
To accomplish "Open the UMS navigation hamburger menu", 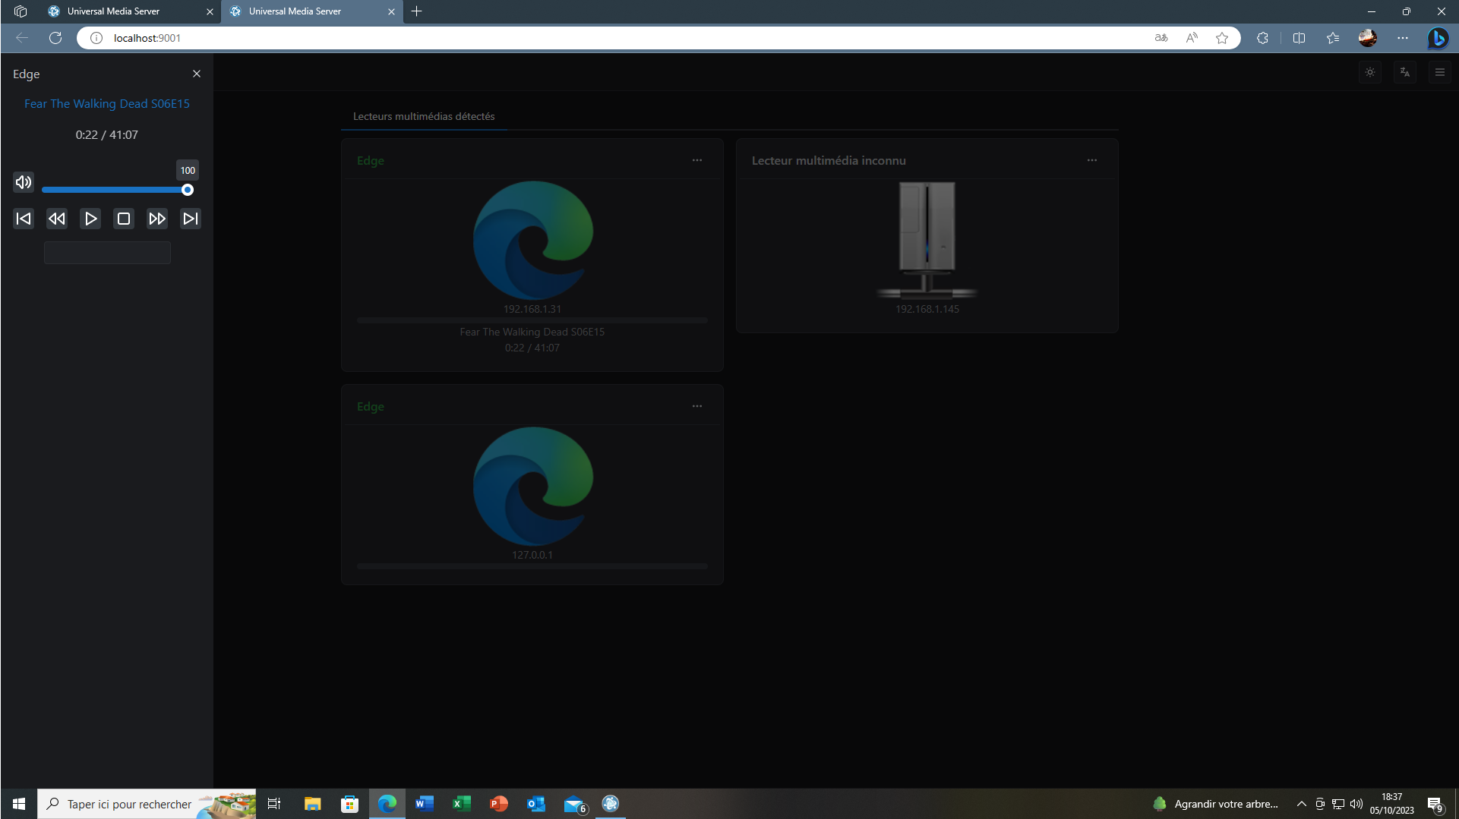I will [1439, 72].
